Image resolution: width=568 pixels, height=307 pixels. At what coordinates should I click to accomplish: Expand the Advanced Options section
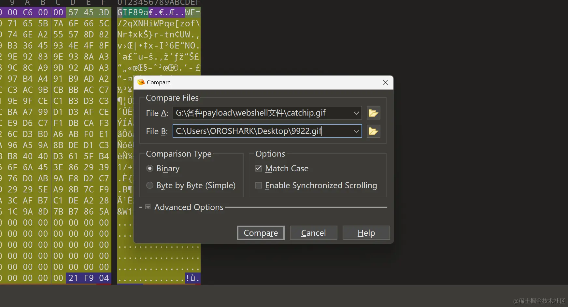[148, 207]
